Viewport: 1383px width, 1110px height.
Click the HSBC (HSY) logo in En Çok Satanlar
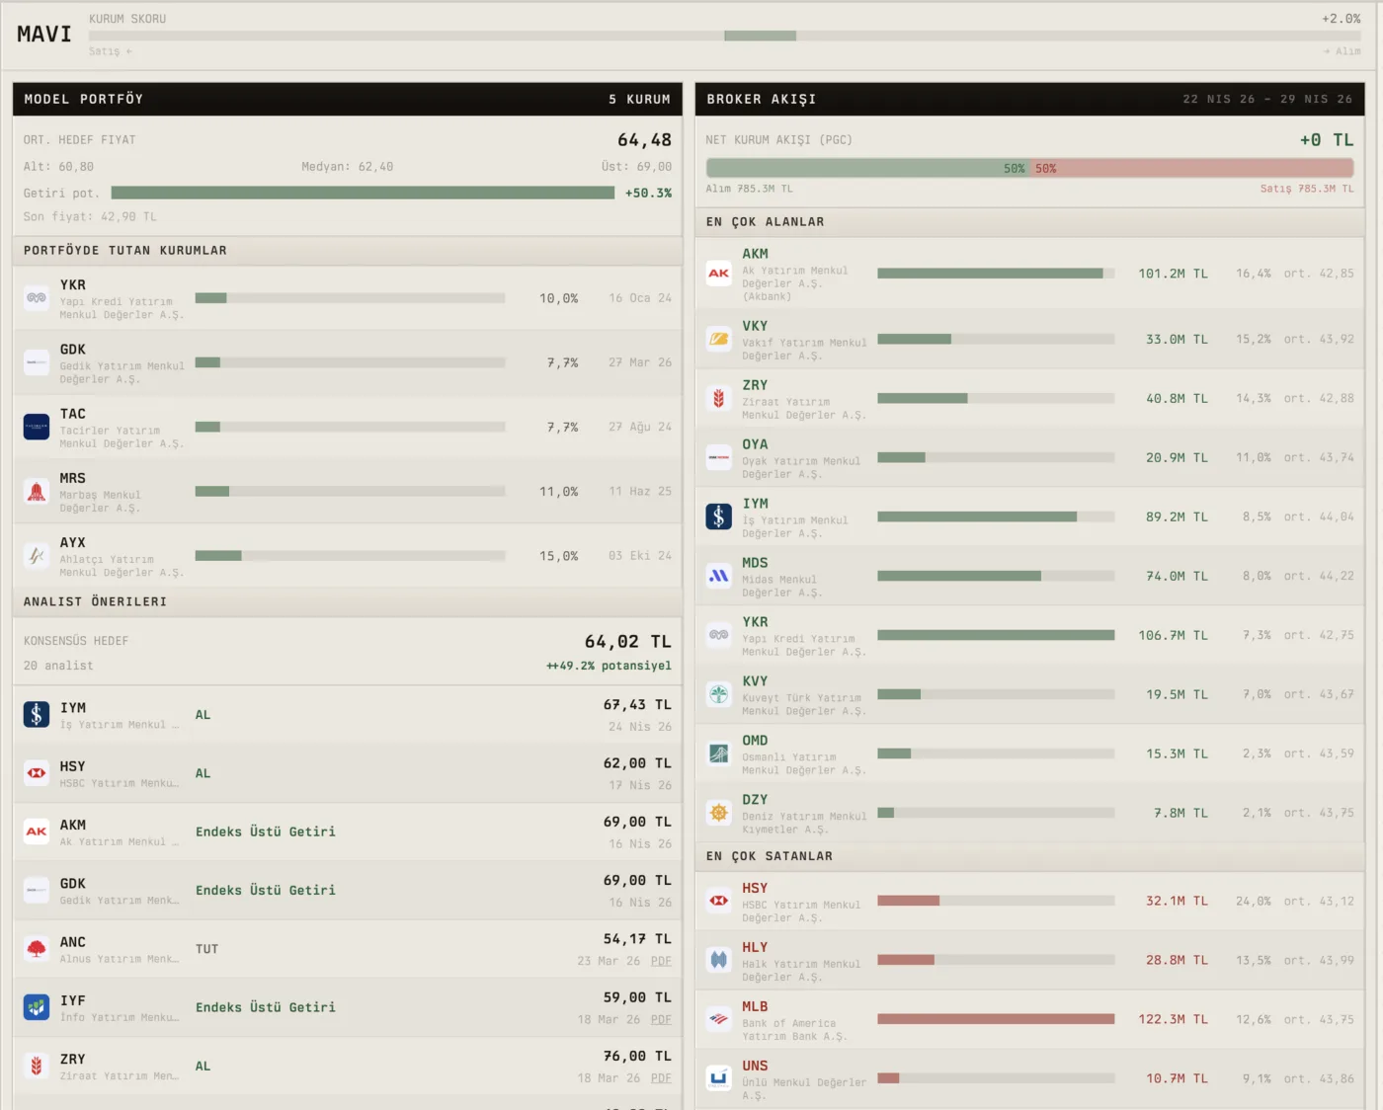[x=719, y=901]
